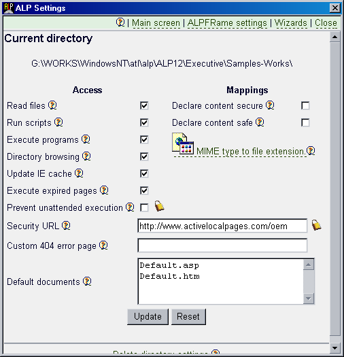Screen dimensions: 344x357
Task: Click help icon in top navigation bar
Action: (120, 22)
